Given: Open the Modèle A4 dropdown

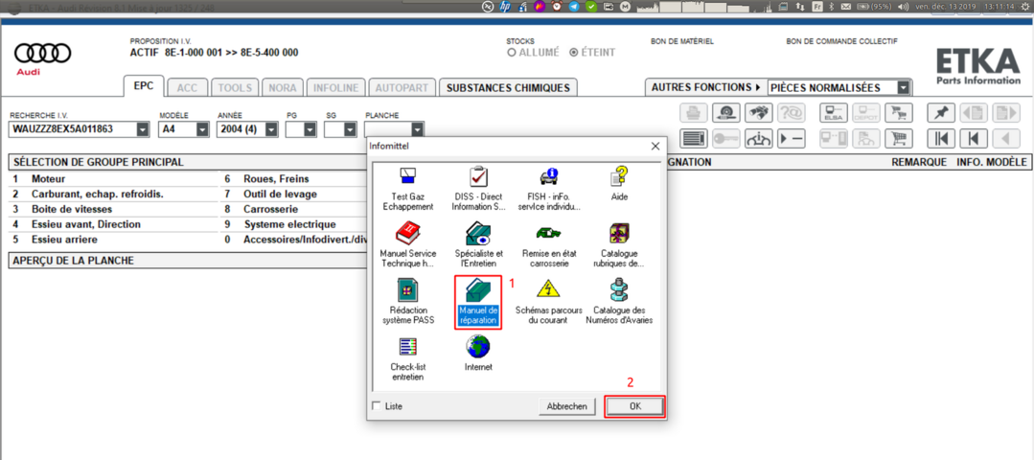Looking at the screenshot, I should point(202,129).
